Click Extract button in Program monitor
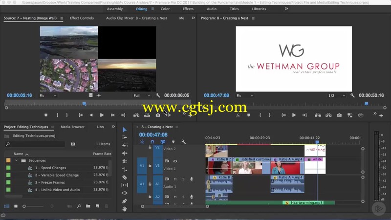 (328, 115)
